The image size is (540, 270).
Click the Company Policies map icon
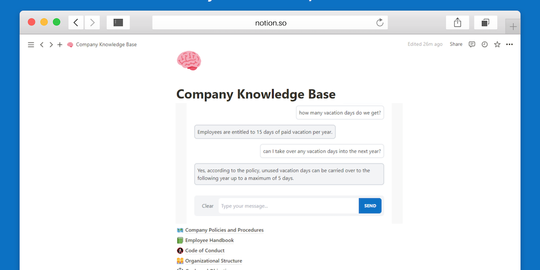coord(180,230)
